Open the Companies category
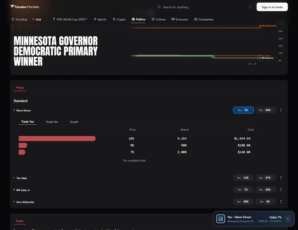The image size is (298, 230). [204, 19]
